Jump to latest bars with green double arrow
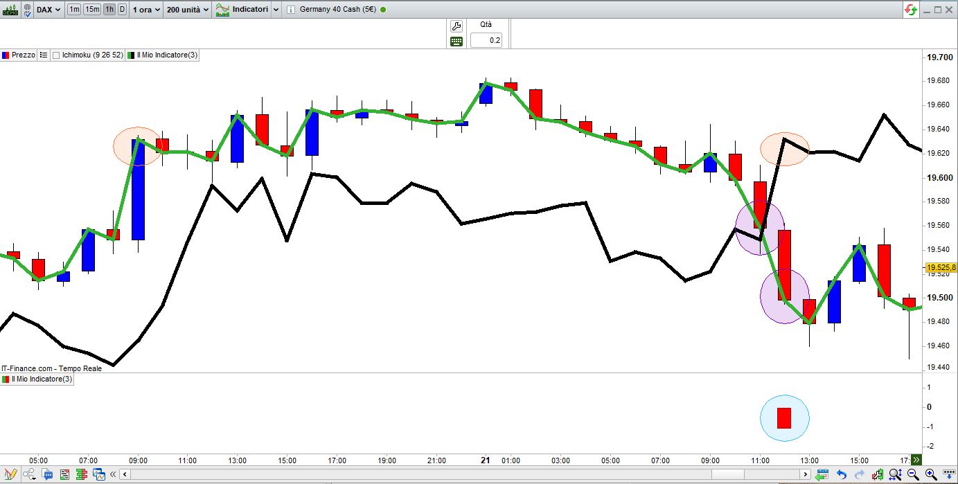Viewport: 958px width, 484px height. 916,460
